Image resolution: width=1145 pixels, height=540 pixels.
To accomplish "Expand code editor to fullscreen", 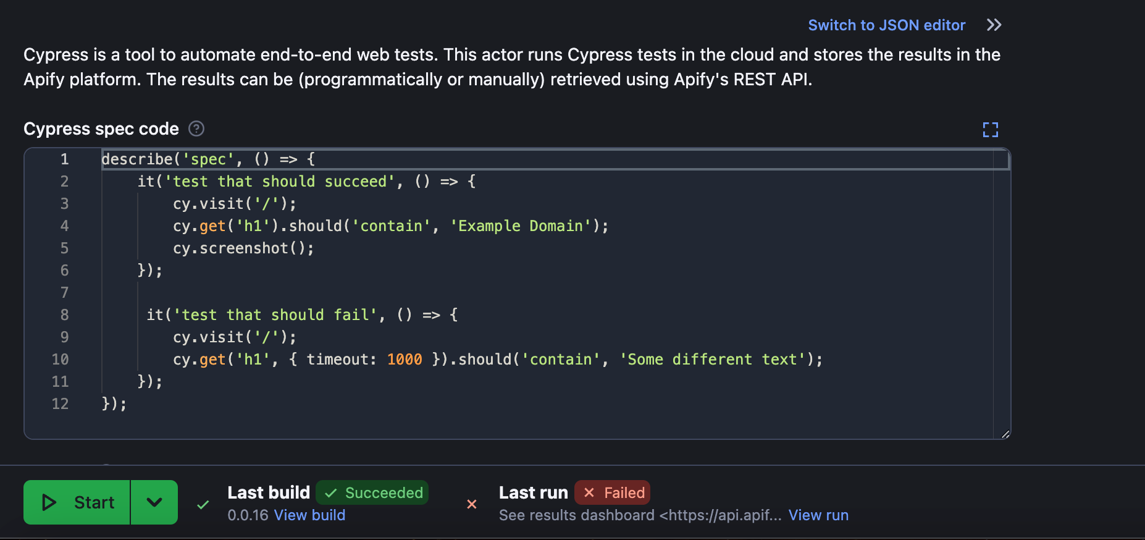I will (x=991, y=129).
